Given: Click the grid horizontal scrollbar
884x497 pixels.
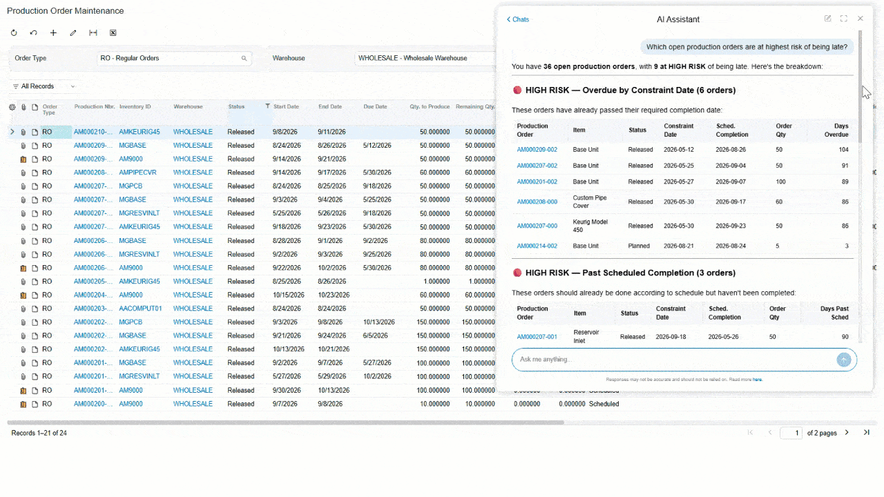Looking at the screenshot, I should 285,422.
